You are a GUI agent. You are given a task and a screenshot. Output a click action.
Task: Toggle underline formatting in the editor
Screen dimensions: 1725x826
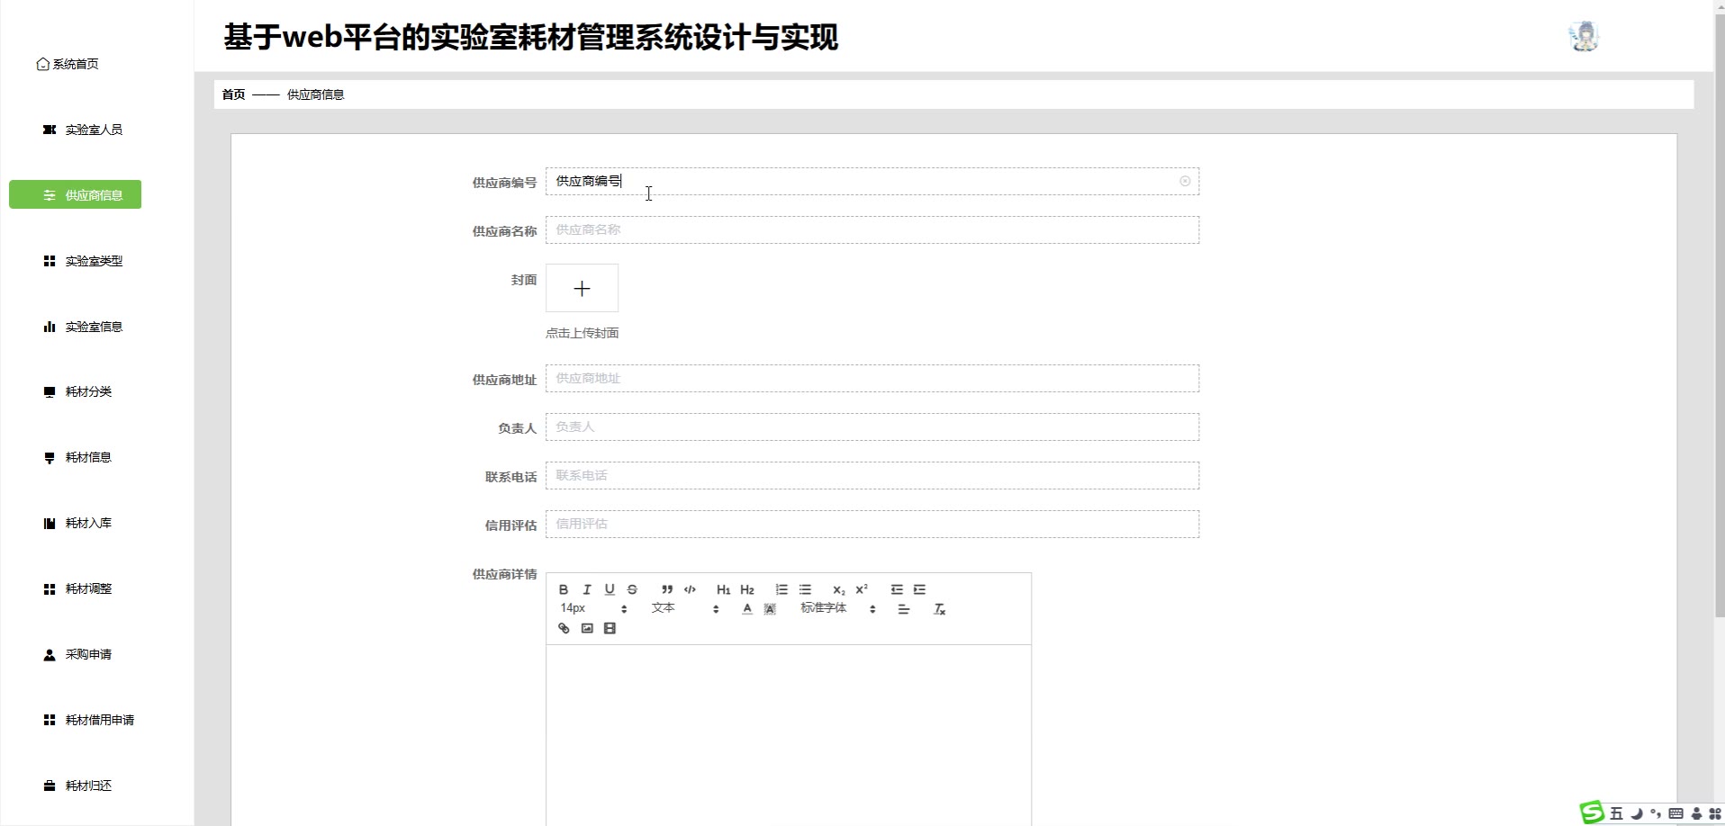[x=610, y=589]
